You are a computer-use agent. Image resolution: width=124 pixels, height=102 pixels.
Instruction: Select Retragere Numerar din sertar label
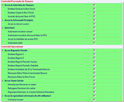pos(22,88)
